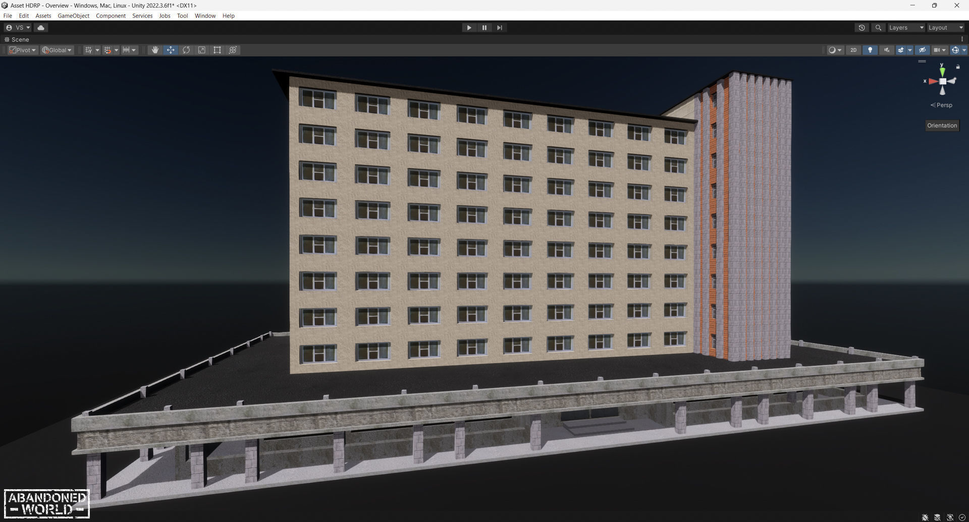Expand the gizmos options arrow

coord(964,50)
